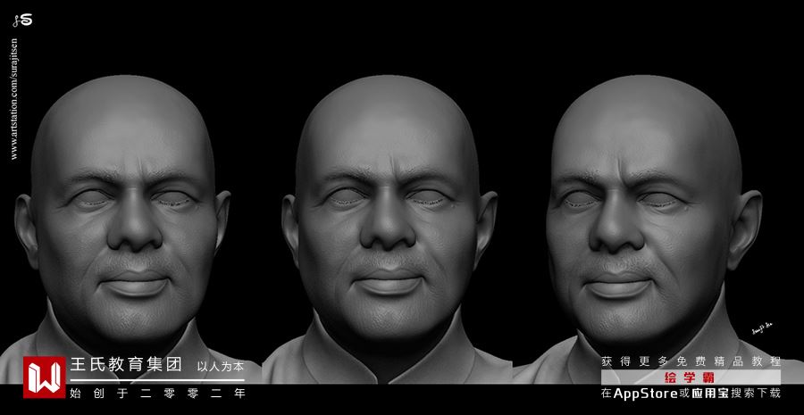Select the left front-view head render
This screenshot has height=415, width=804.
[x=122, y=228]
